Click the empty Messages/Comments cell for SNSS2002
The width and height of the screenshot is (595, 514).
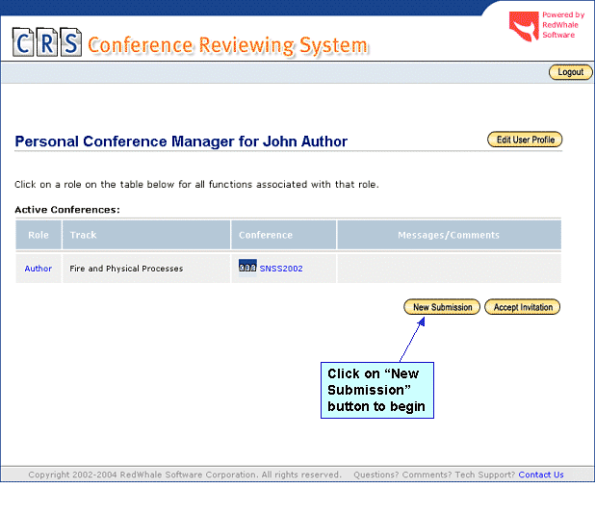point(449,269)
